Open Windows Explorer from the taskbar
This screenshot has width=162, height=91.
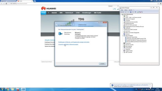[x=13, y=89]
